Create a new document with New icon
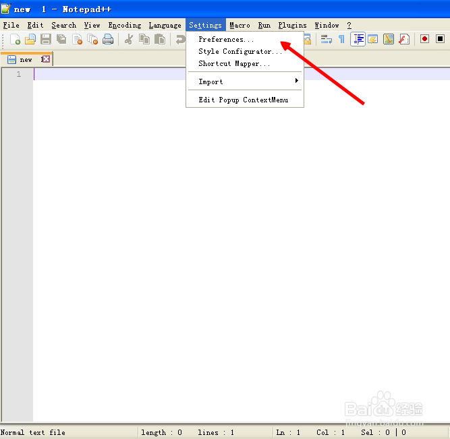450x439 pixels. [x=15, y=39]
